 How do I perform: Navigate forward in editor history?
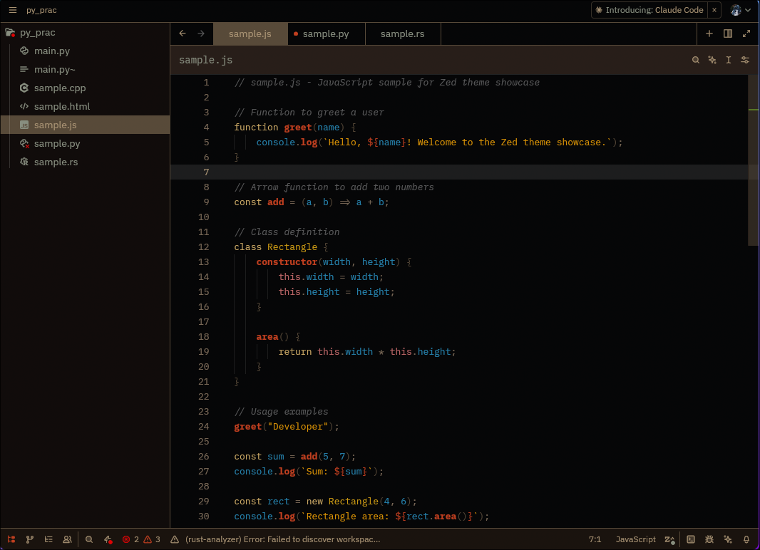click(x=200, y=33)
